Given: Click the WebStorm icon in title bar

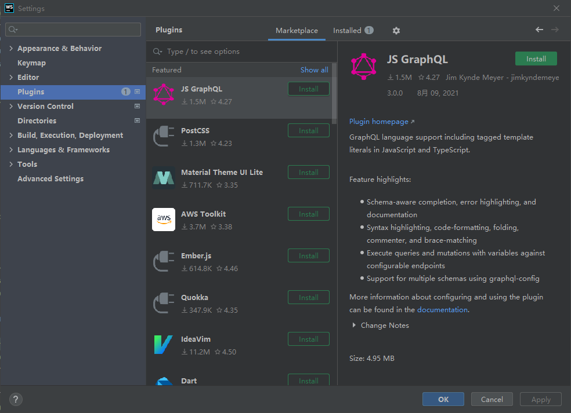Looking at the screenshot, I should pyautogui.click(x=9, y=8).
